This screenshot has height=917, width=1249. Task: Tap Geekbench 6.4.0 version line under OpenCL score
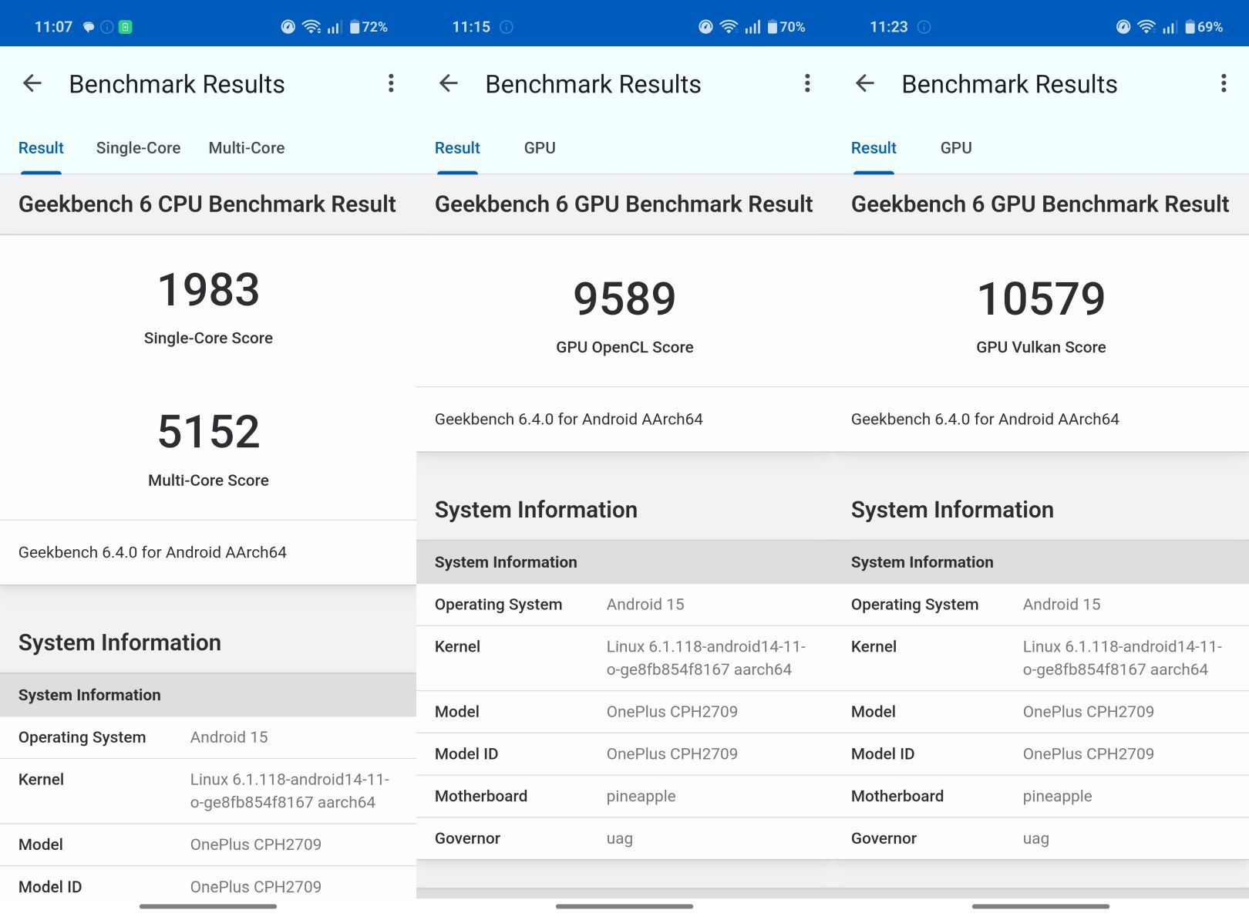click(569, 420)
